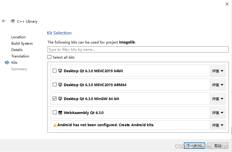Image resolution: width=232 pixels, height=152 pixels.
Task: Select the Build System wizard step
Action: click(22, 44)
